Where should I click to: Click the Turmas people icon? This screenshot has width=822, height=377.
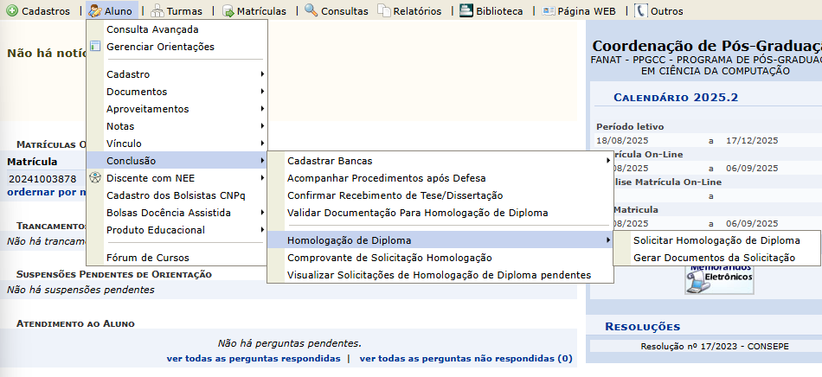coord(157,11)
